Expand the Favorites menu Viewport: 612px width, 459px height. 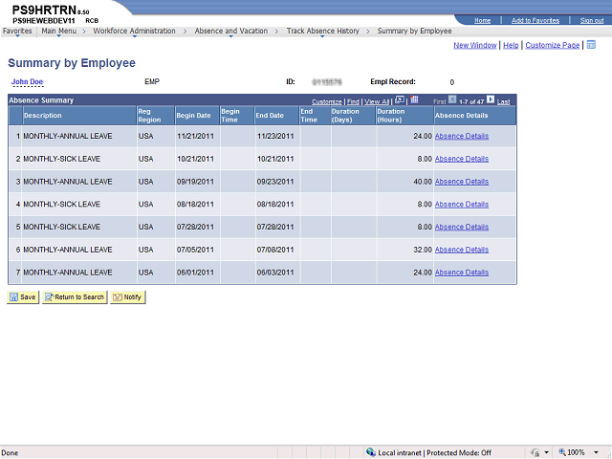coord(17,32)
